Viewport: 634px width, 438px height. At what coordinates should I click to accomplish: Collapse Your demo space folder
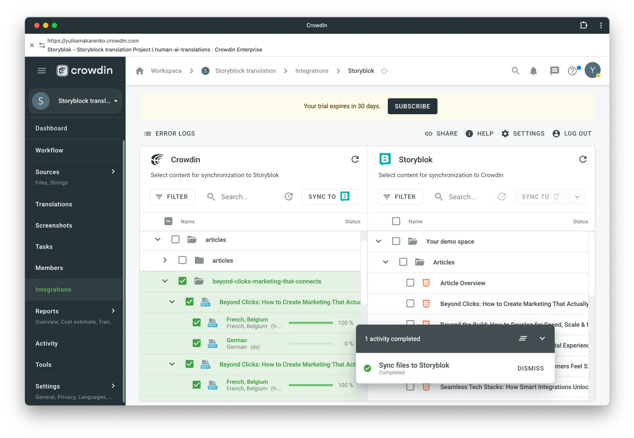(x=378, y=241)
